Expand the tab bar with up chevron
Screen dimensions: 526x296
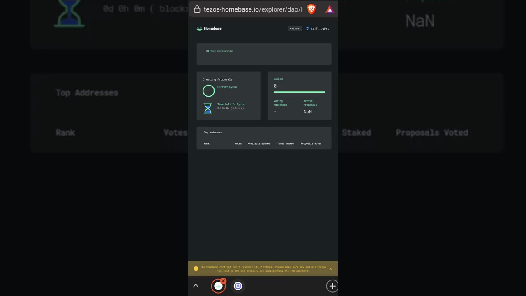tap(196, 286)
